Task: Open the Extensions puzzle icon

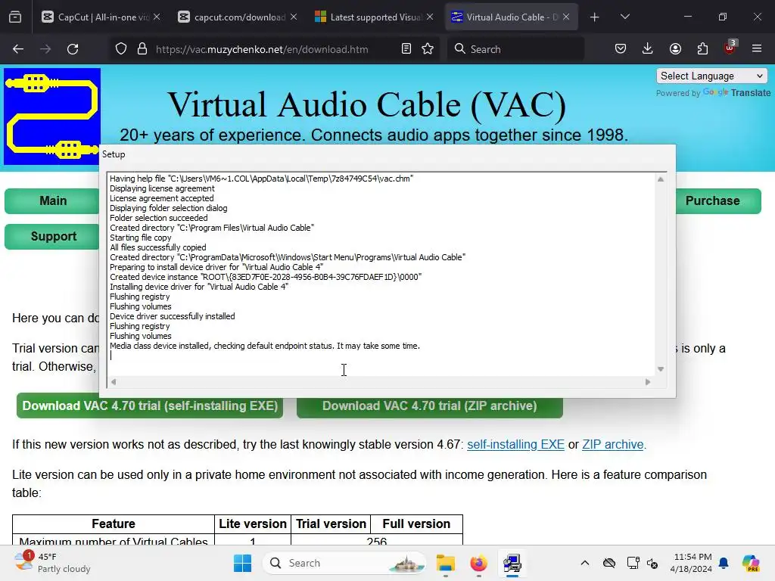Action: tap(702, 49)
